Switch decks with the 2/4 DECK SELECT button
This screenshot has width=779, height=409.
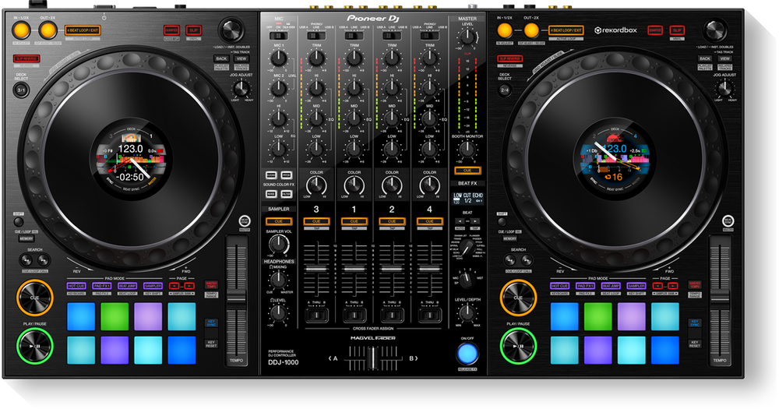coord(505,90)
